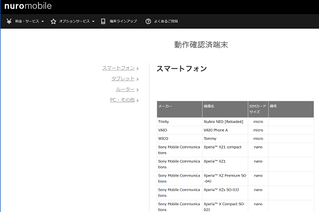Click the nuromobile logo

(x=28, y=6)
